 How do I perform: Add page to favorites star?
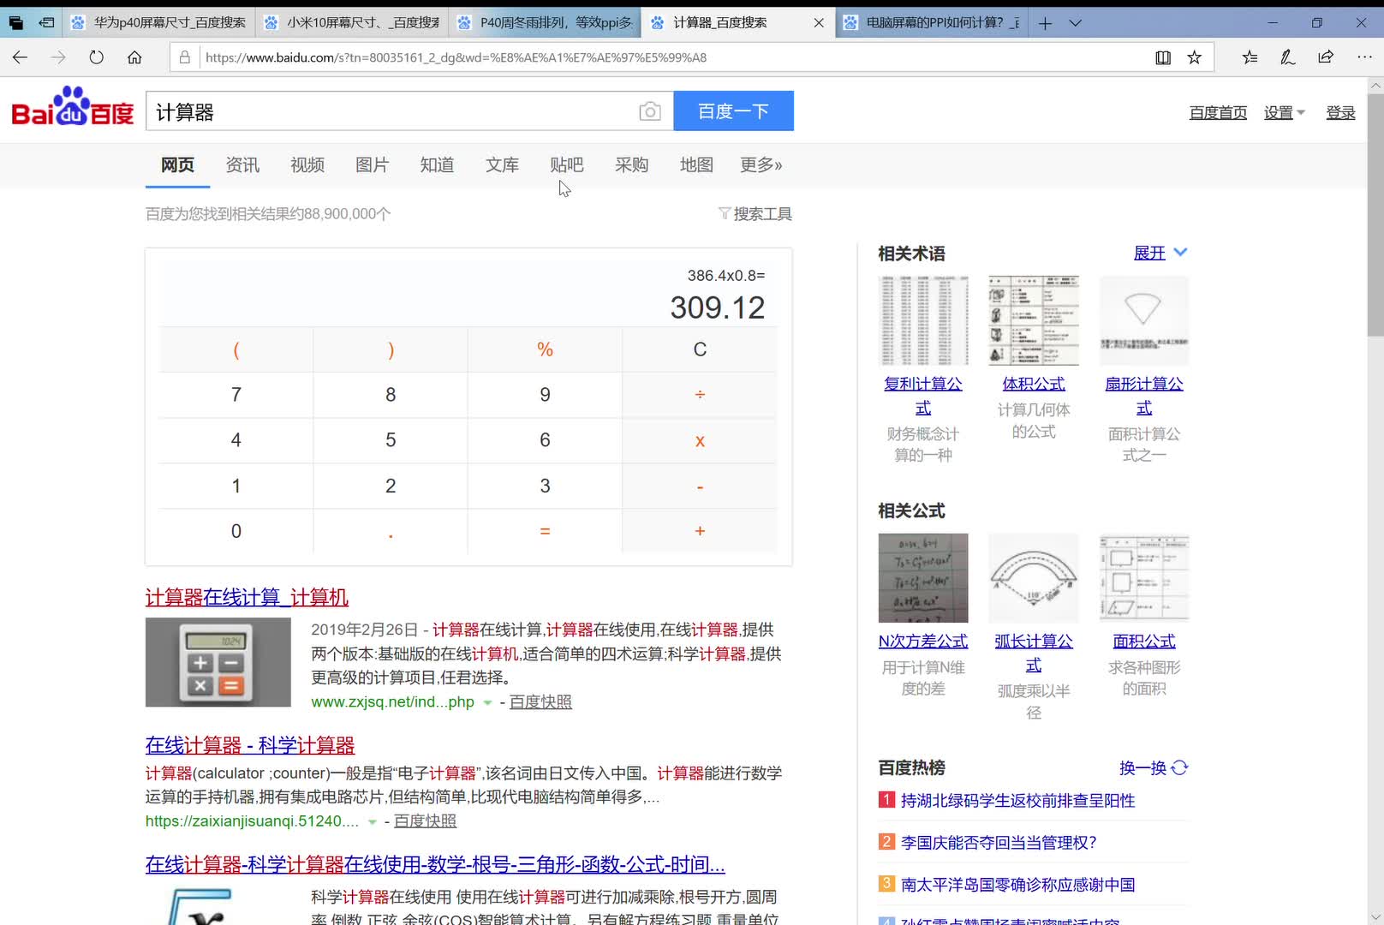1194,57
